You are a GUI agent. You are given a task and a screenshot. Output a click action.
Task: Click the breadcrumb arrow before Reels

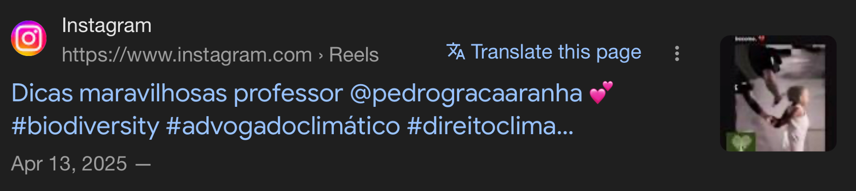click(x=321, y=56)
